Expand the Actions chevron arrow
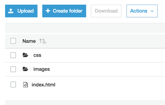This screenshot has height=105, width=165. click(x=152, y=11)
